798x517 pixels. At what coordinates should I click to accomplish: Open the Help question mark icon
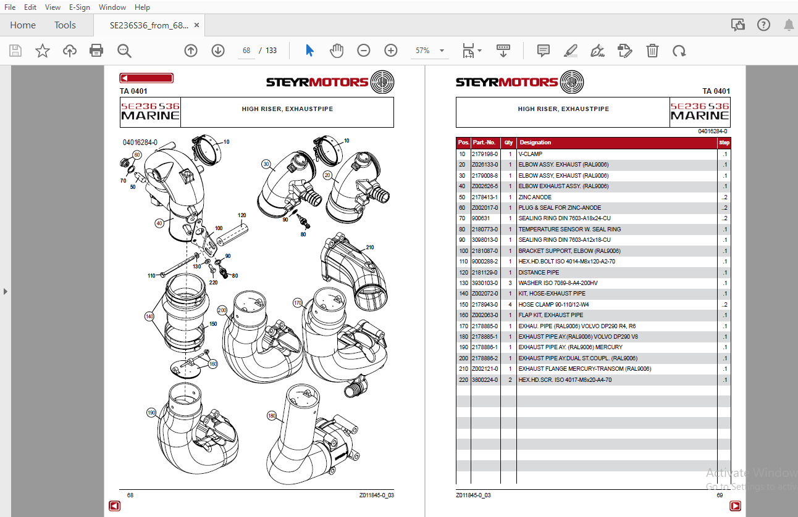click(764, 25)
